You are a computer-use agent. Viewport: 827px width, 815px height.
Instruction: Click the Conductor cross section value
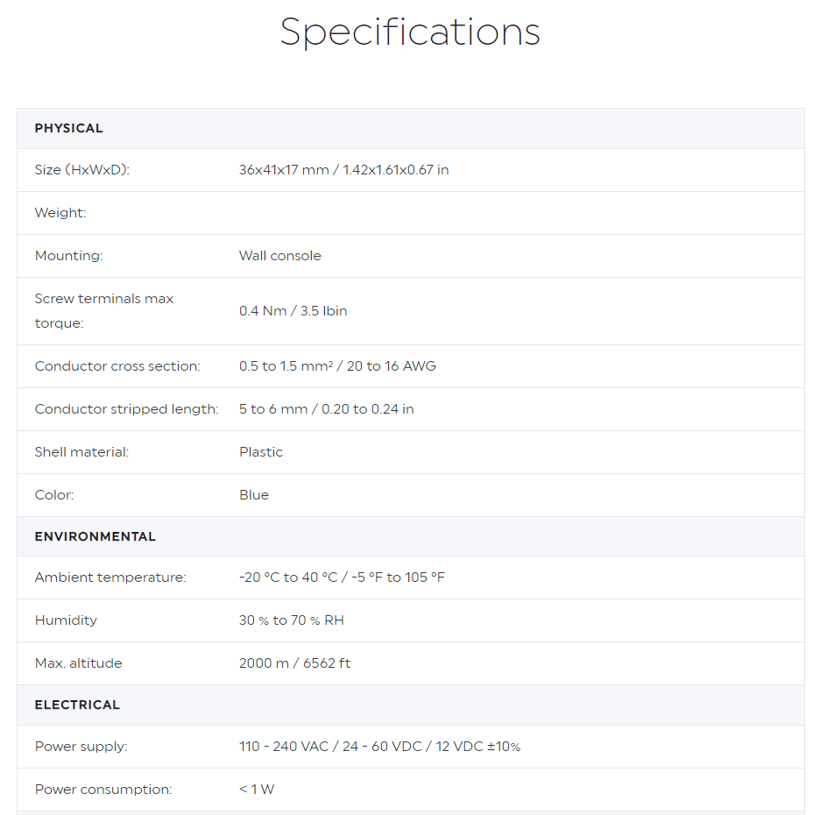337,366
